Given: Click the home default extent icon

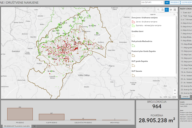Looking at the screenshot, I should point(162,10).
